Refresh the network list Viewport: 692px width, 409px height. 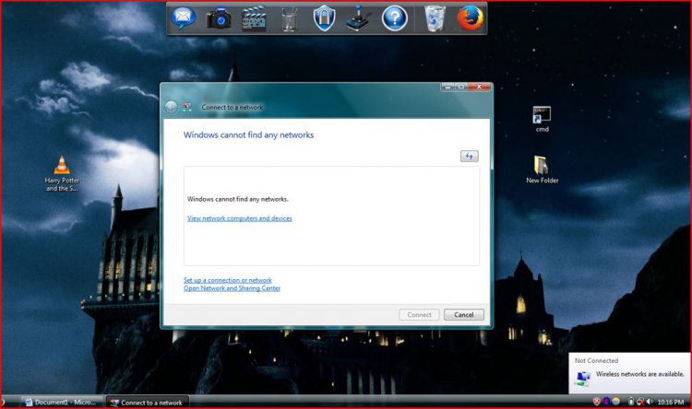(x=469, y=156)
